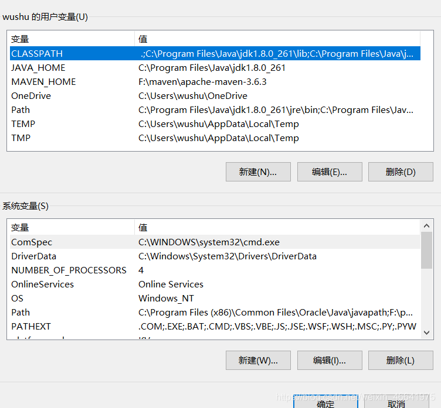Select the system Path variable with Oracle javapath
Screen dimensions: 441x408
[x=215, y=312]
